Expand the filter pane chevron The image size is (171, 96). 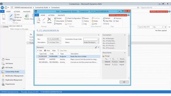(169, 27)
